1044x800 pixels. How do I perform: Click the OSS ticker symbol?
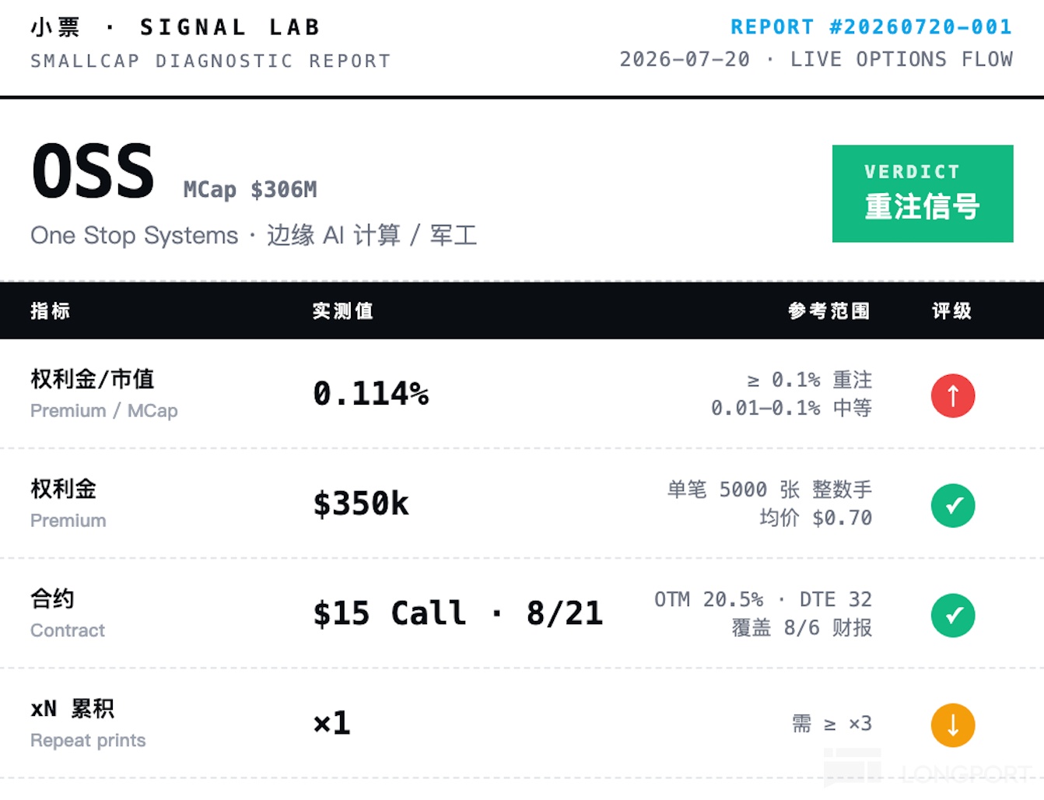pyautogui.click(x=93, y=170)
